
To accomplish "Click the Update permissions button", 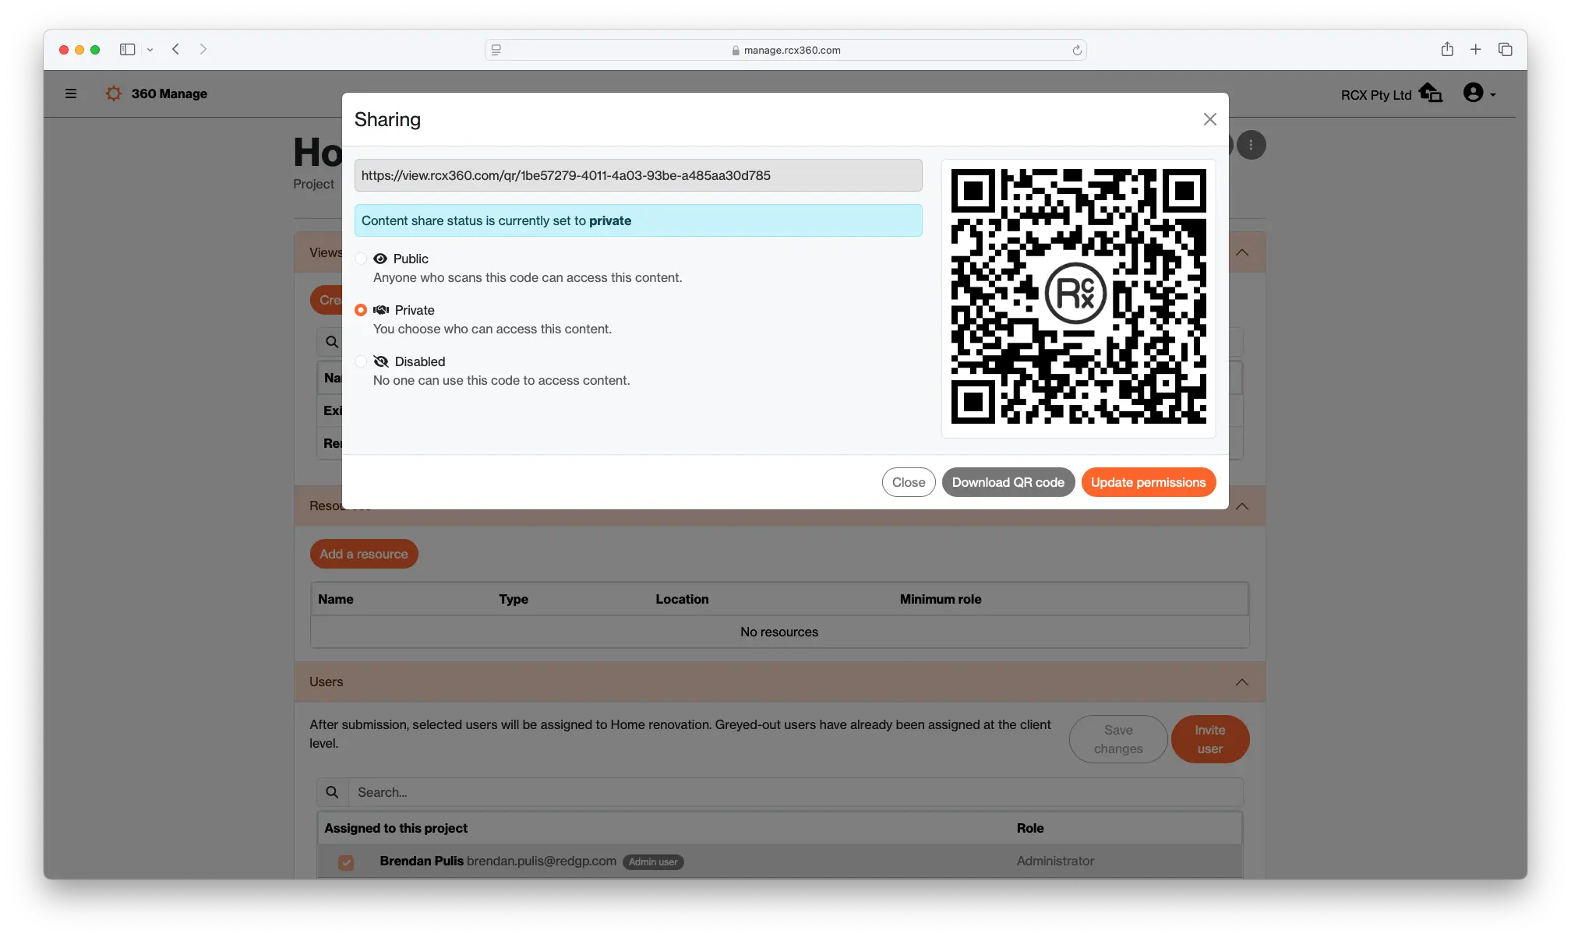I will (1148, 481).
